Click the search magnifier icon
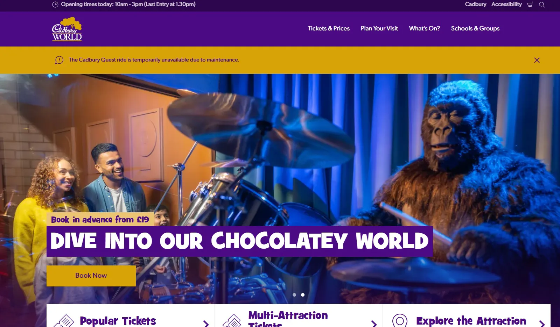Viewport: 560px width, 327px height. [542, 5]
